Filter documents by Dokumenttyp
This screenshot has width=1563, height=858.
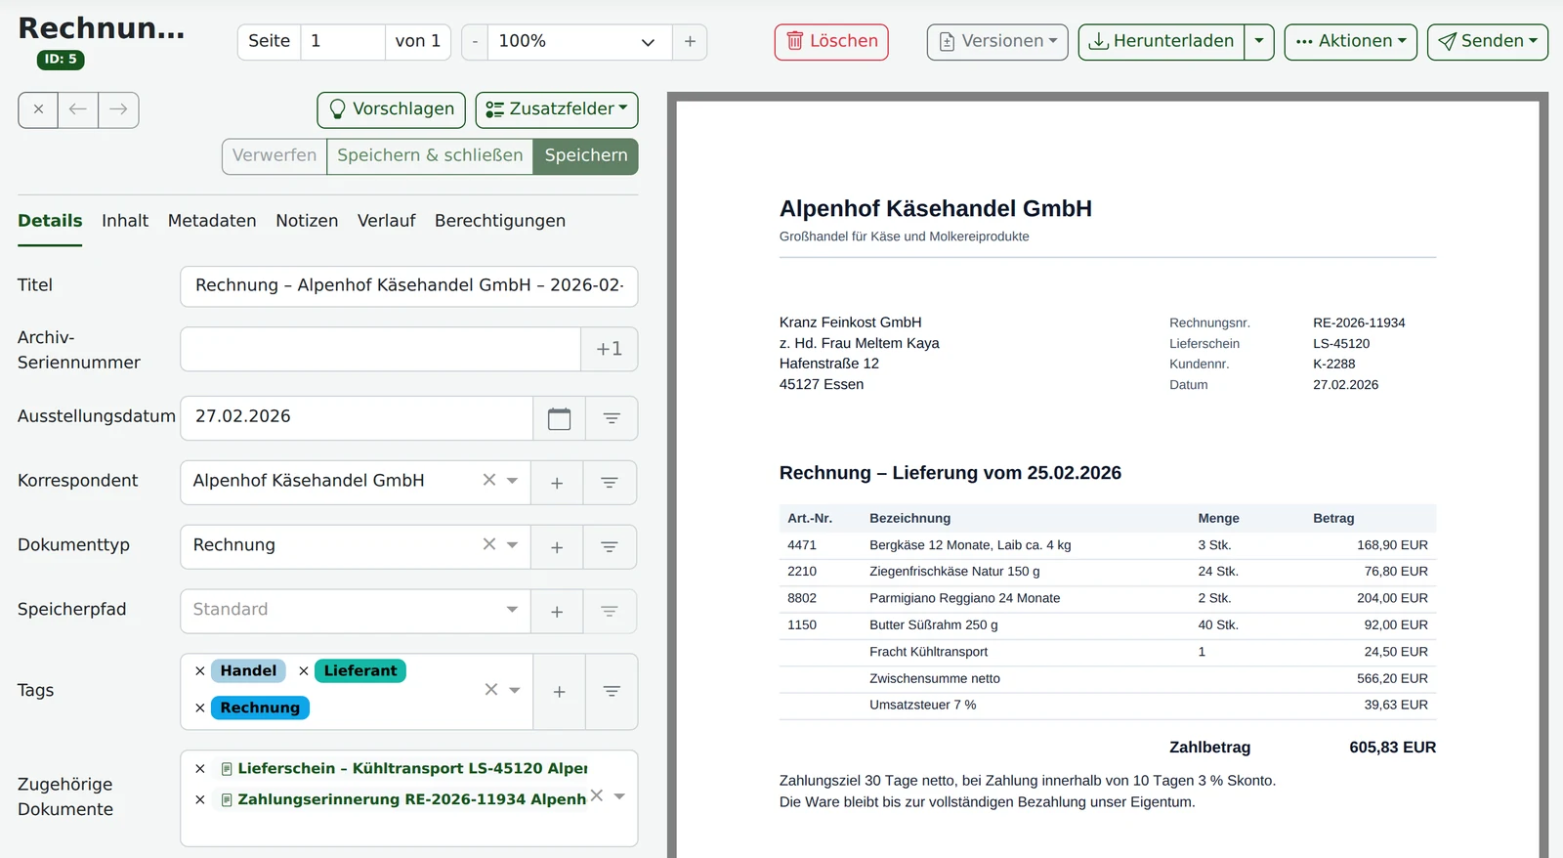610,547
